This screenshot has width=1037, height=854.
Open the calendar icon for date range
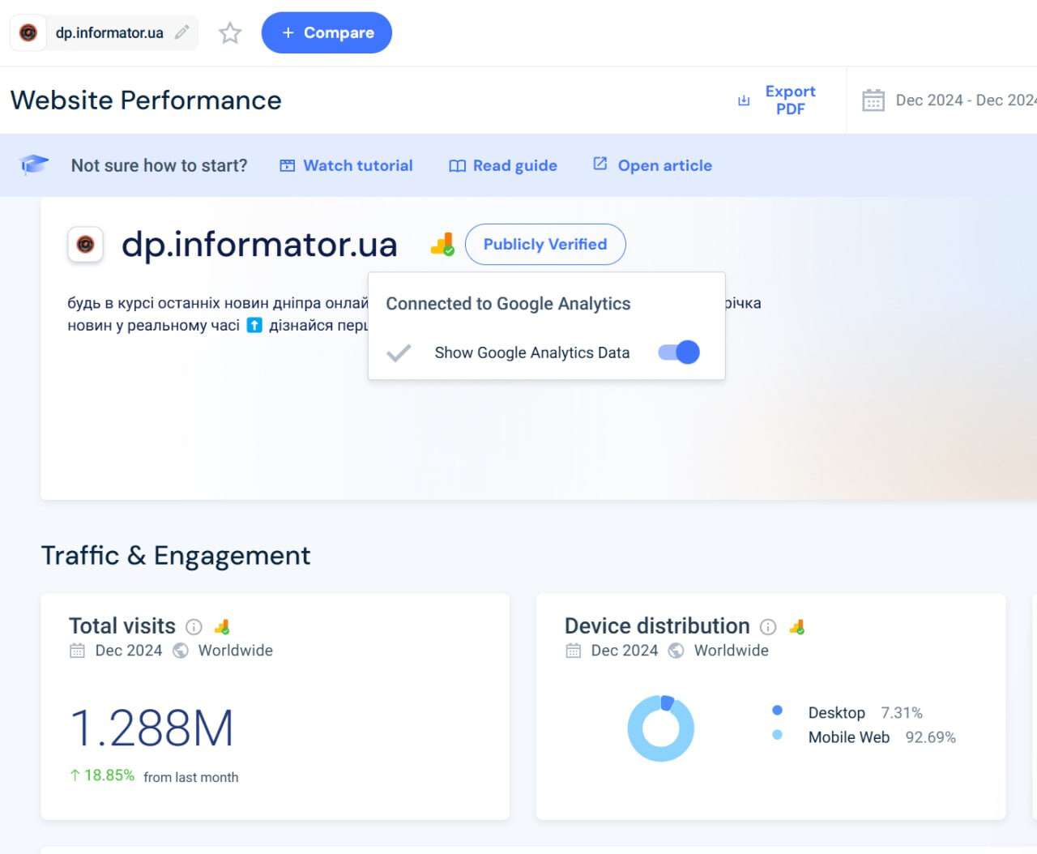873,100
